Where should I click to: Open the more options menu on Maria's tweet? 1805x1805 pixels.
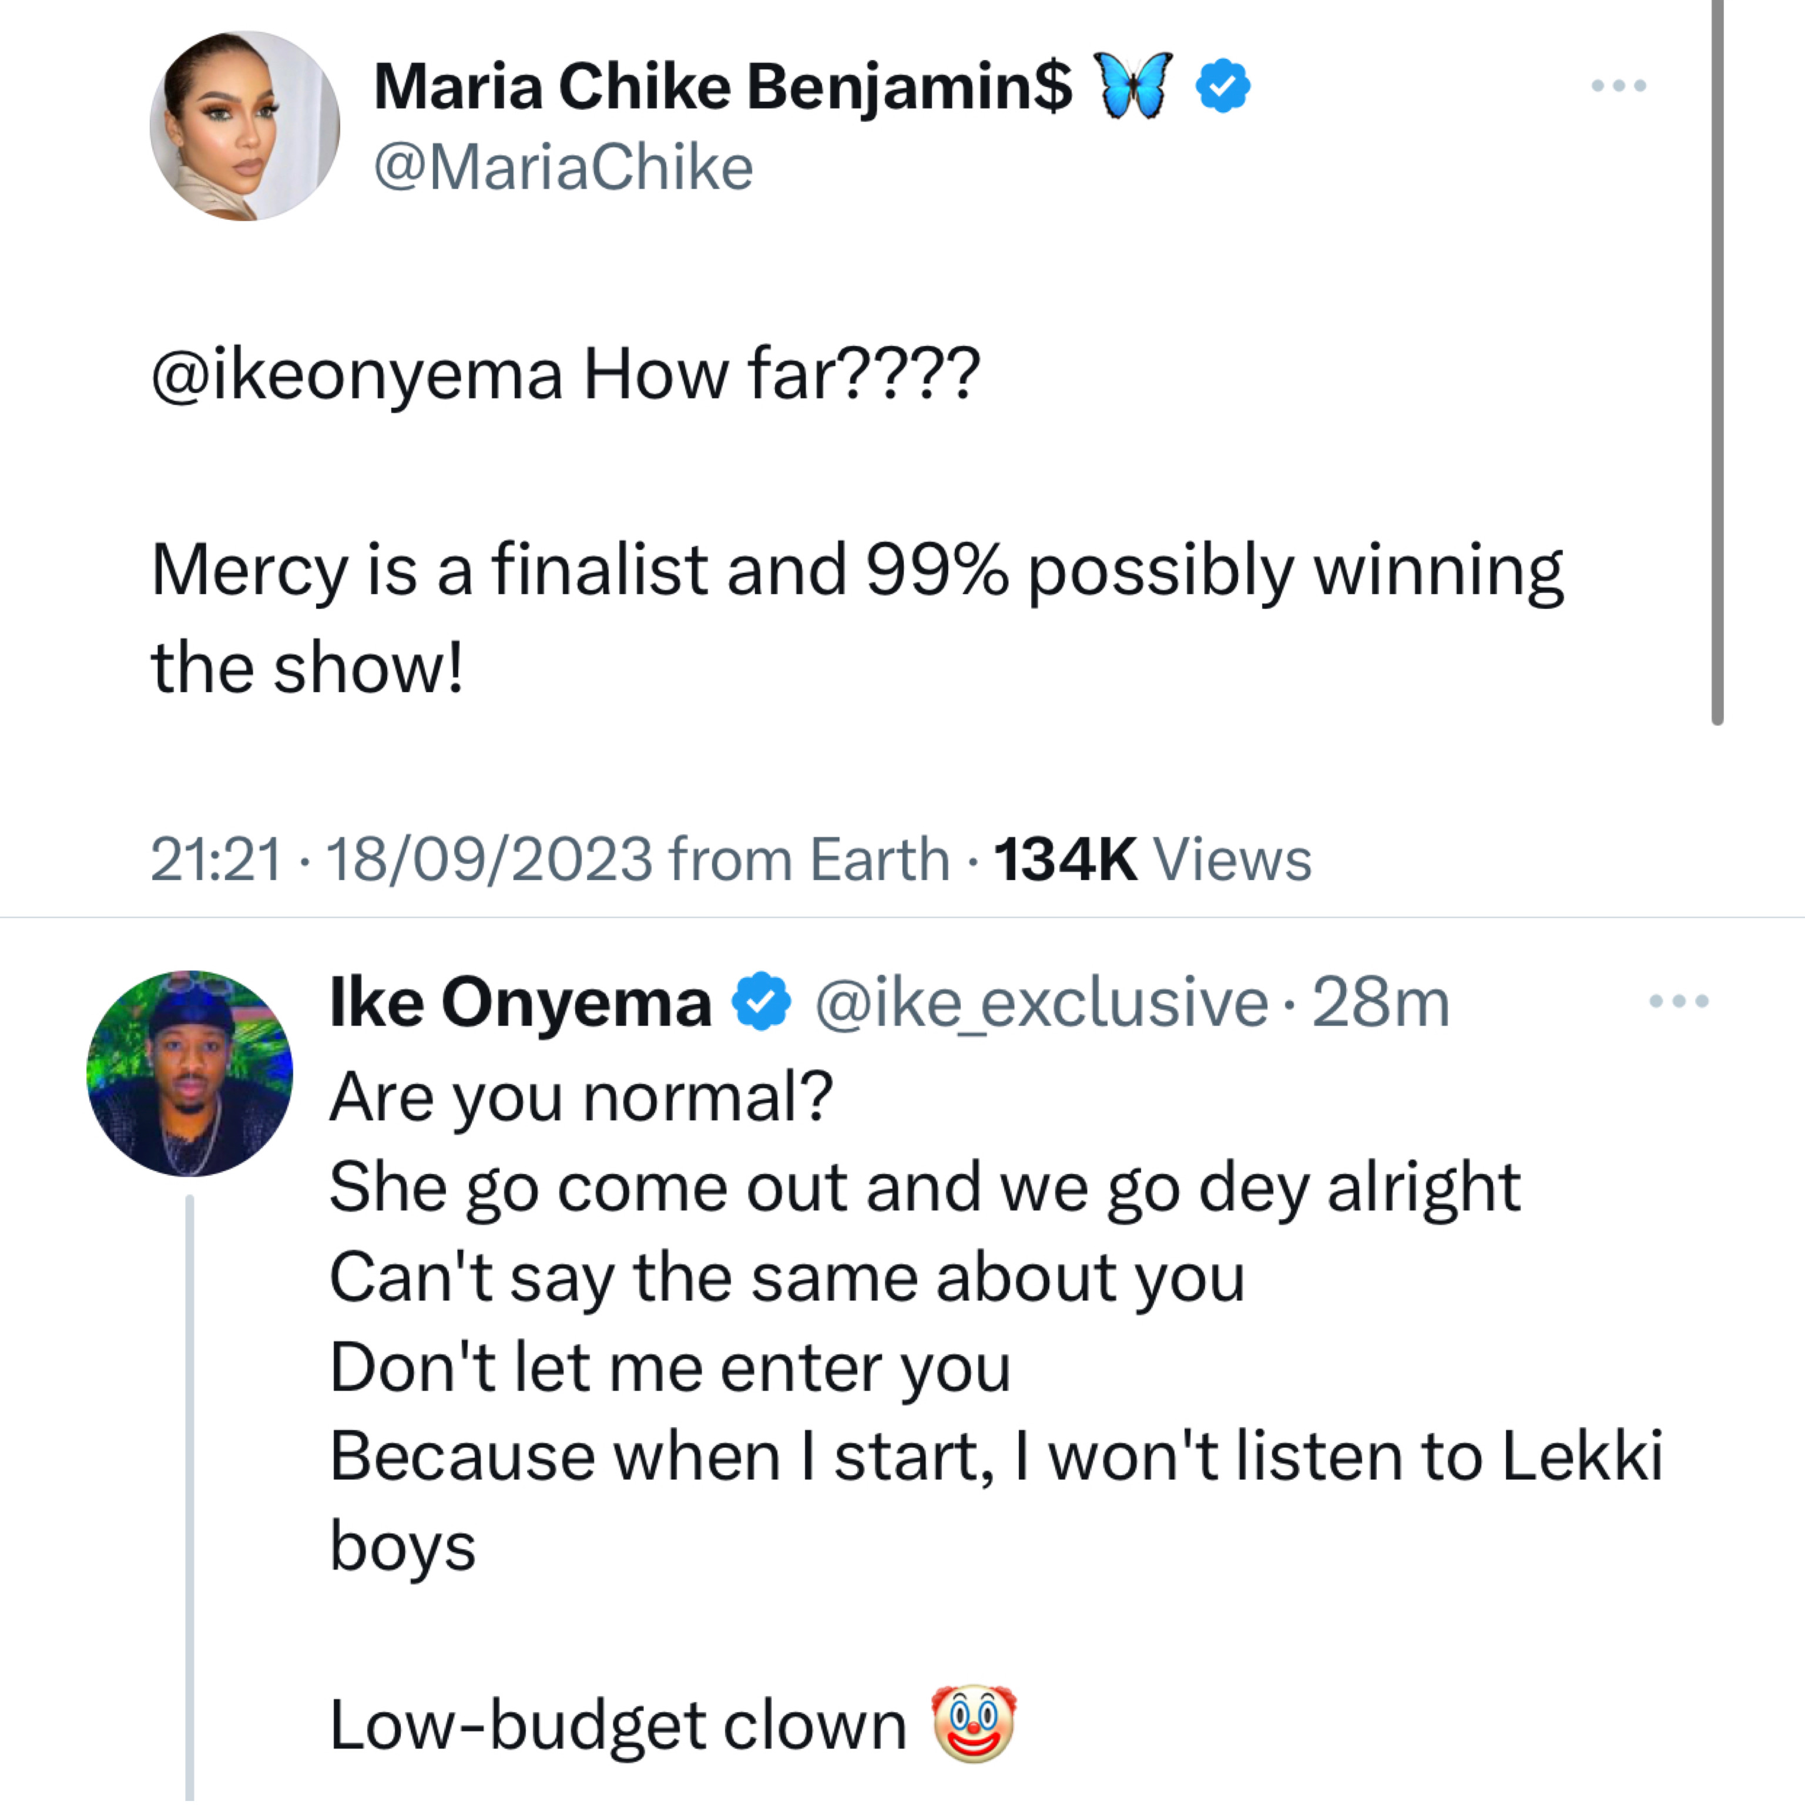point(1618,86)
